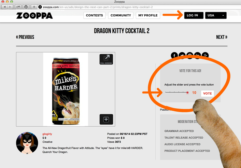The image size is (241, 168).
Task: Go to the Previous ad
Action: (25, 37)
